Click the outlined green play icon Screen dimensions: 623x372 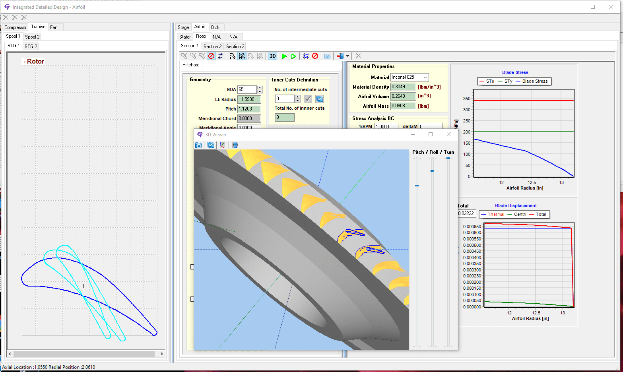pos(293,56)
